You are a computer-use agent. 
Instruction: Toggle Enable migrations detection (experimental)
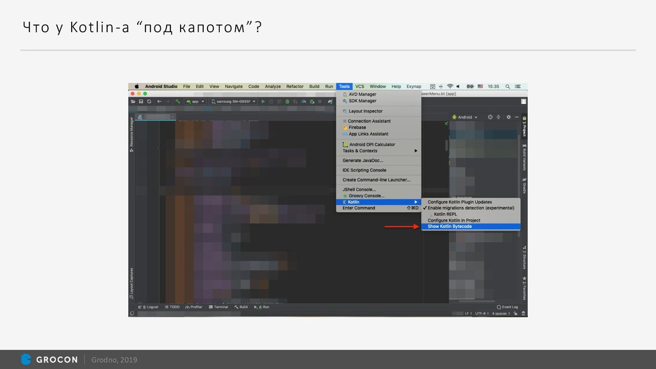[x=471, y=208]
